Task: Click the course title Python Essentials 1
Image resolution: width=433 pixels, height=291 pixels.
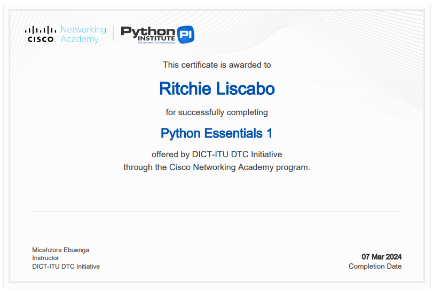Action: (x=217, y=133)
